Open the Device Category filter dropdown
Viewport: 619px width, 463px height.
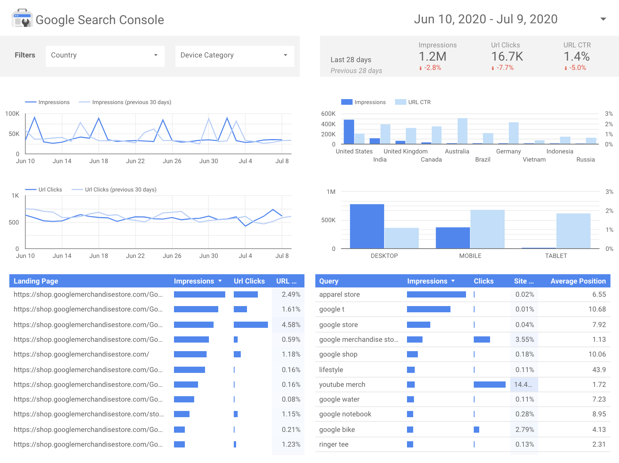pyautogui.click(x=235, y=56)
